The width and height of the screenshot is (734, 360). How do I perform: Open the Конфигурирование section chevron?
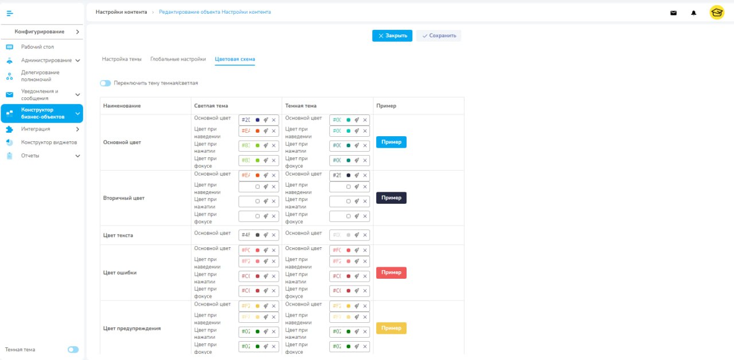pos(77,32)
